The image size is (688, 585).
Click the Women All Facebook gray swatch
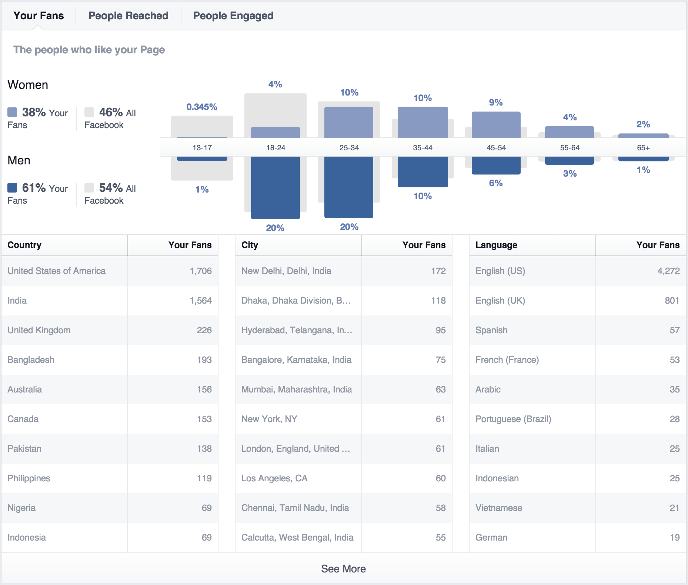pos(89,112)
